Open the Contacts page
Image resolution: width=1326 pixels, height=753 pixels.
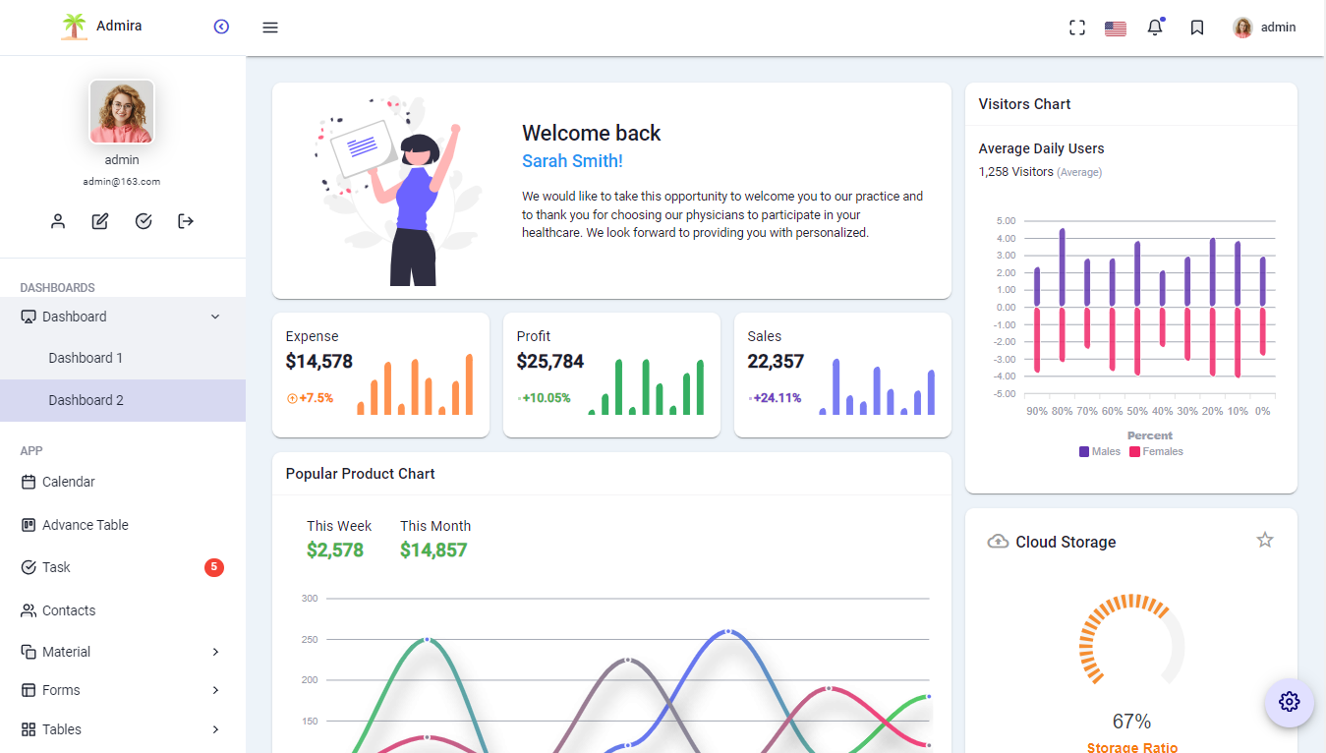(x=69, y=610)
